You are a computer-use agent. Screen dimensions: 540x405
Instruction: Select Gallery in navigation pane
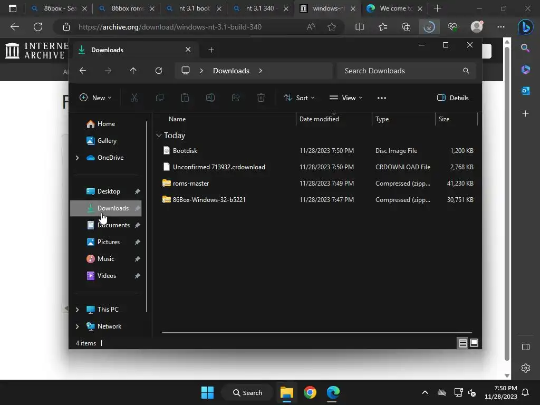point(107,140)
